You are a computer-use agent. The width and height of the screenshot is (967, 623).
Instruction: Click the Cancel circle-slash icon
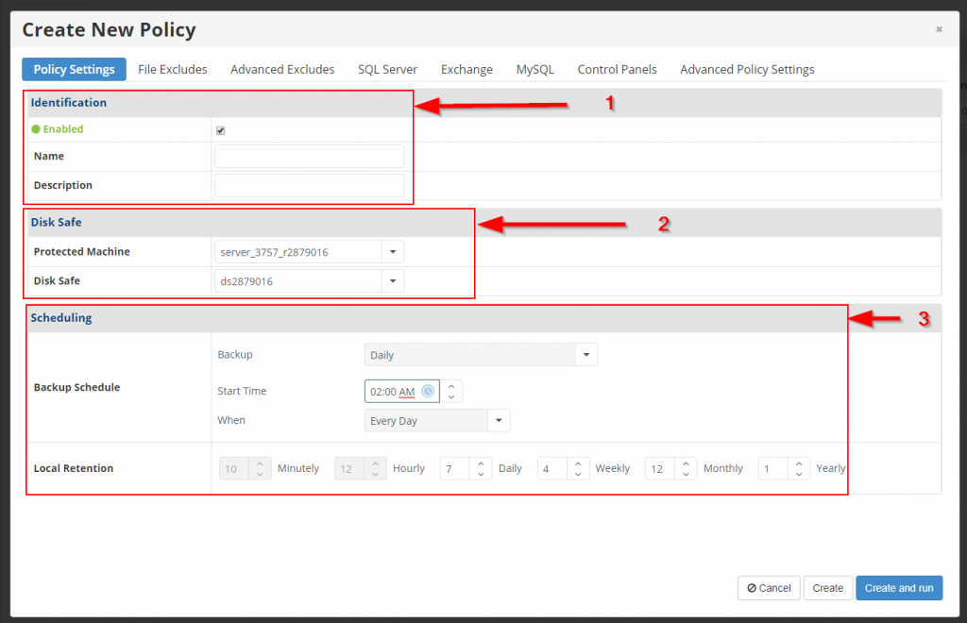tap(751, 587)
